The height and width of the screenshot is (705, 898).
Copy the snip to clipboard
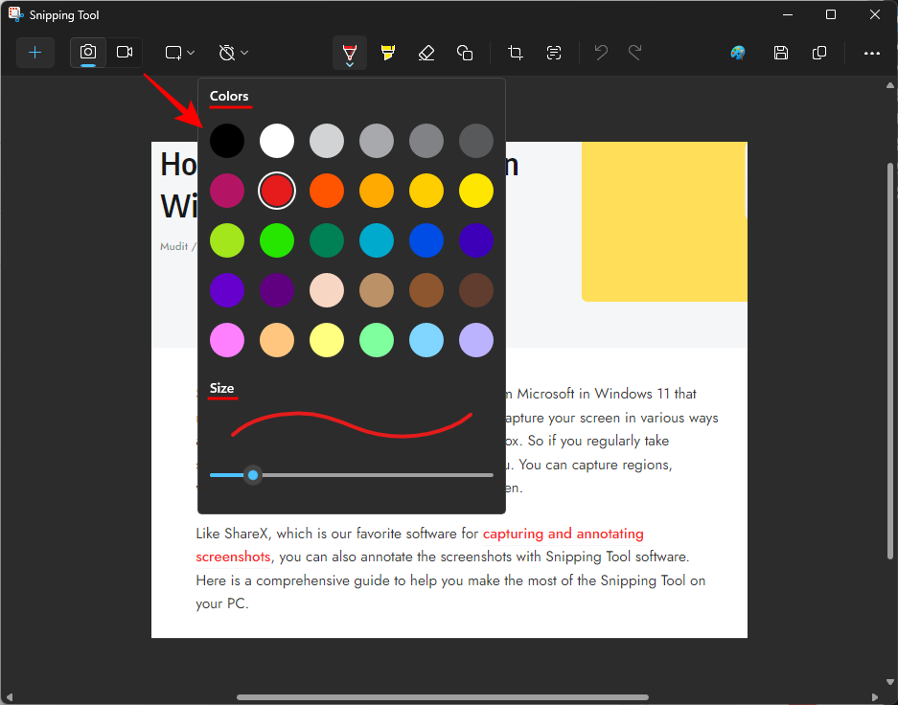click(x=819, y=53)
